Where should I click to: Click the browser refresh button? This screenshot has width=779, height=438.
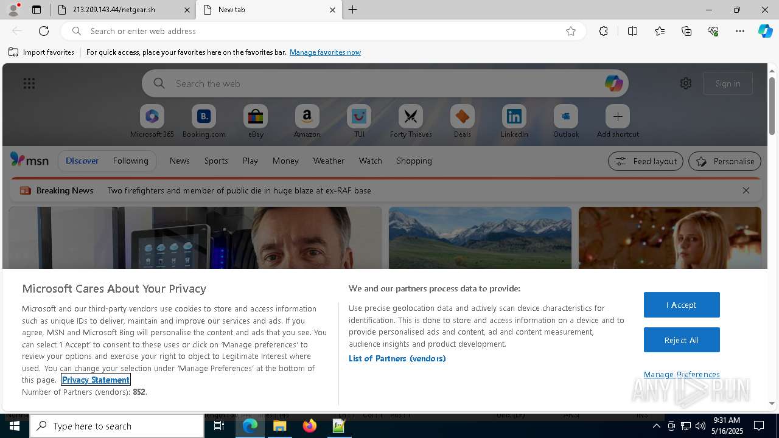pos(44,31)
